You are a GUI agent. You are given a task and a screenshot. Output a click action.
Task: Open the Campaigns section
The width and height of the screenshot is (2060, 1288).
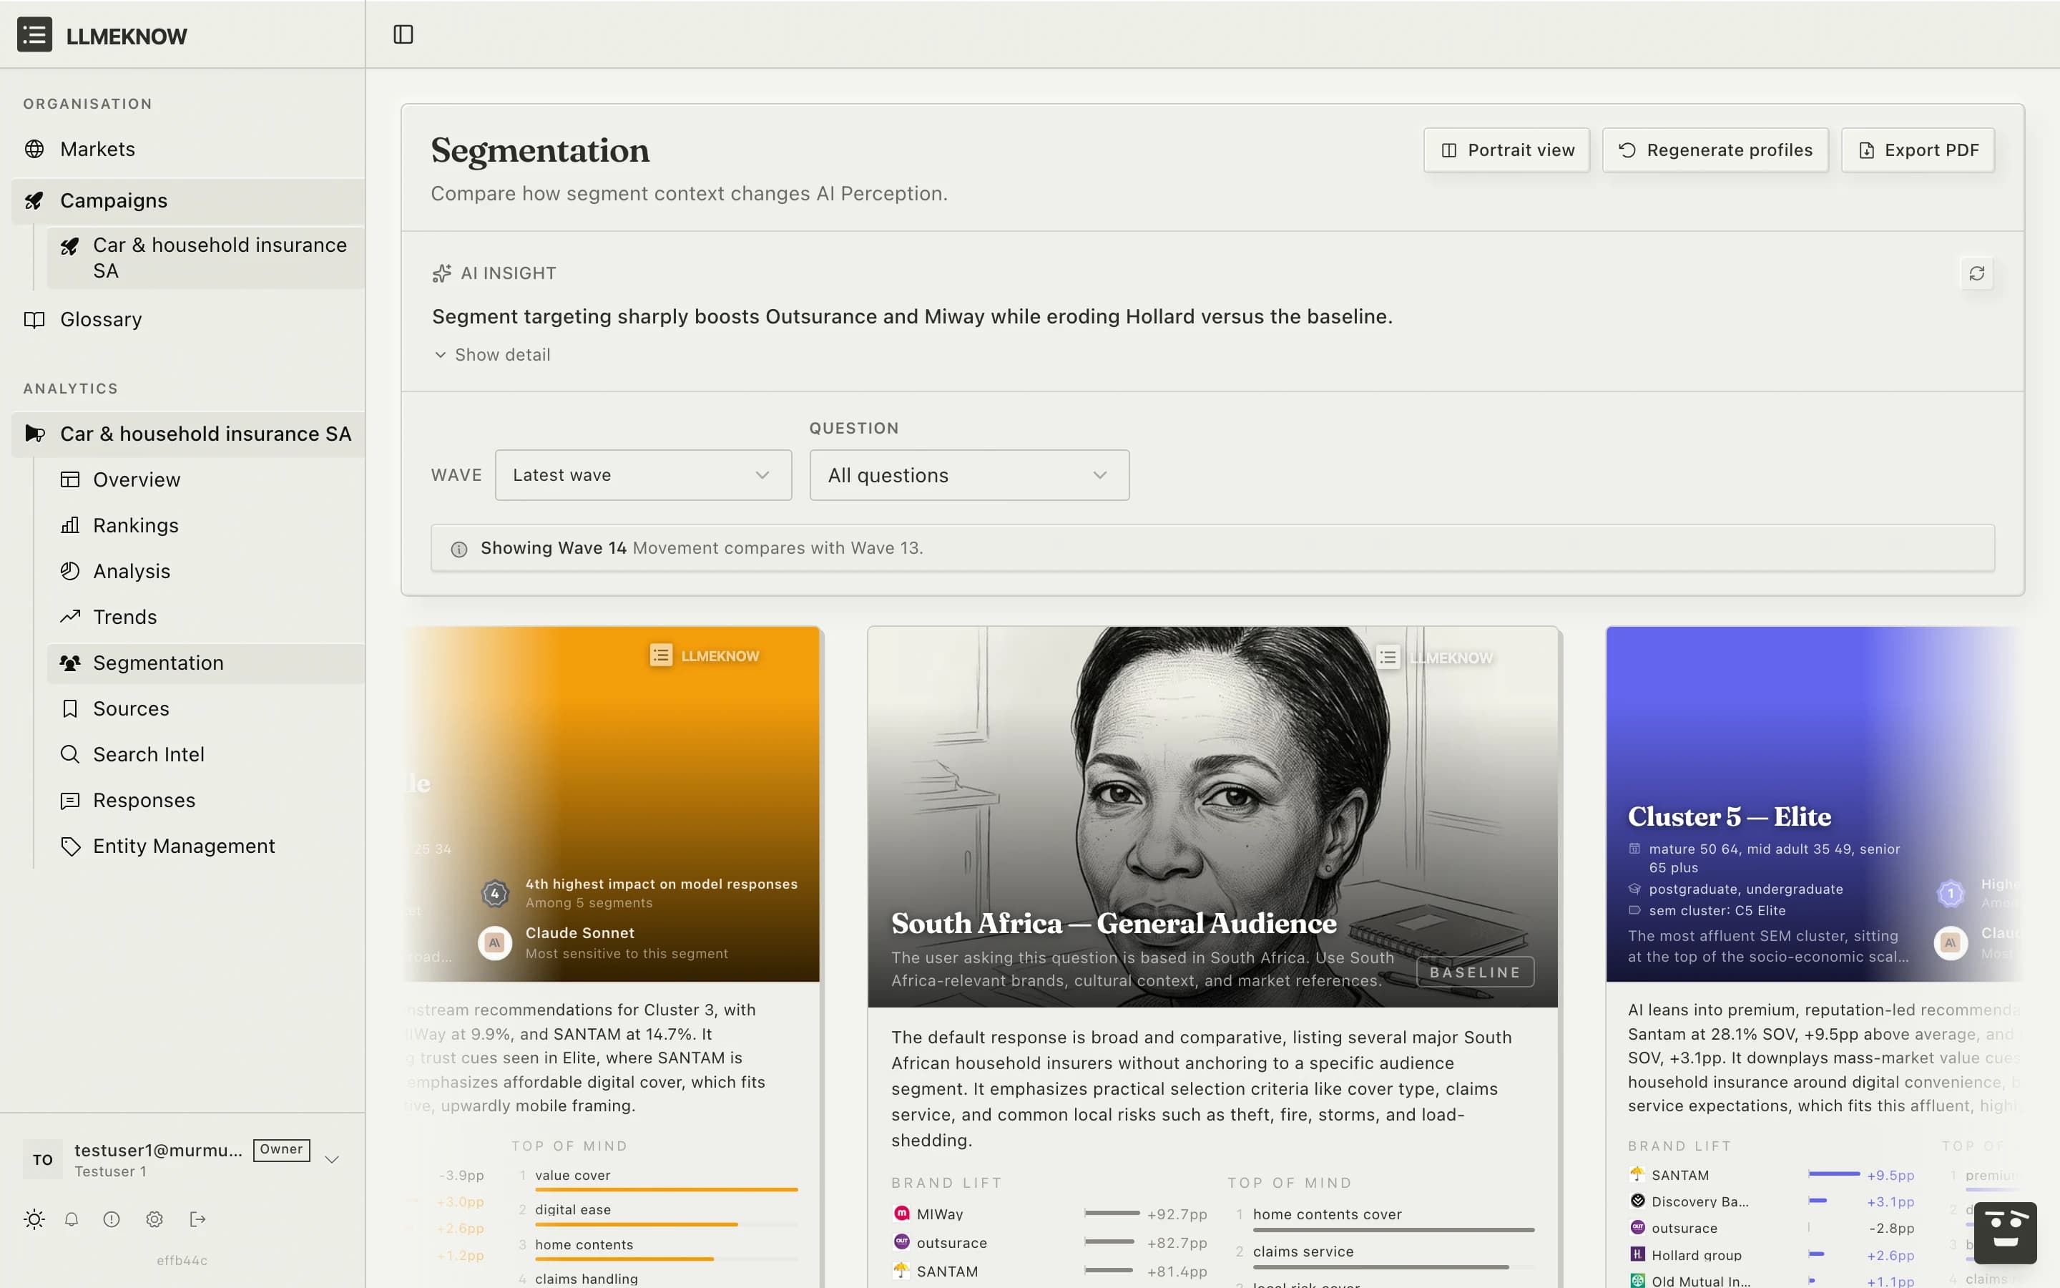tap(188, 201)
